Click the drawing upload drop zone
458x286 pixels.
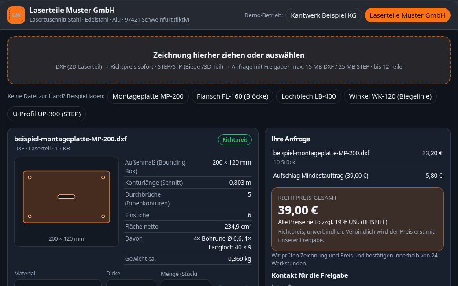(229, 60)
